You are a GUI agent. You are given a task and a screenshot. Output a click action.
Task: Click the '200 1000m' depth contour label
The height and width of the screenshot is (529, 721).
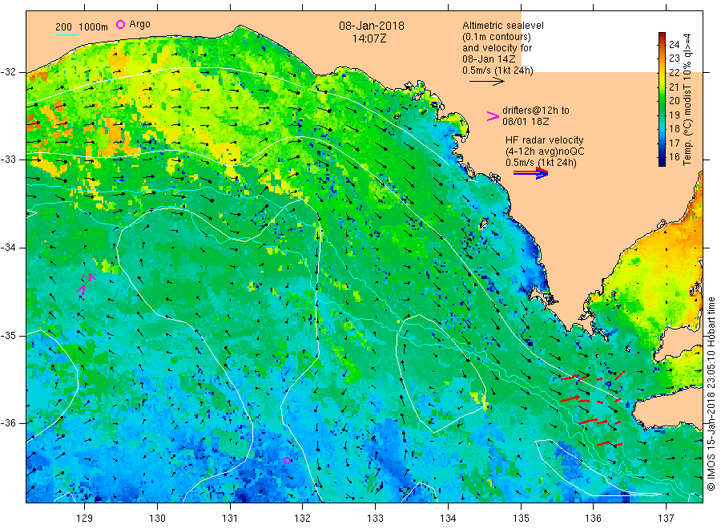[82, 27]
